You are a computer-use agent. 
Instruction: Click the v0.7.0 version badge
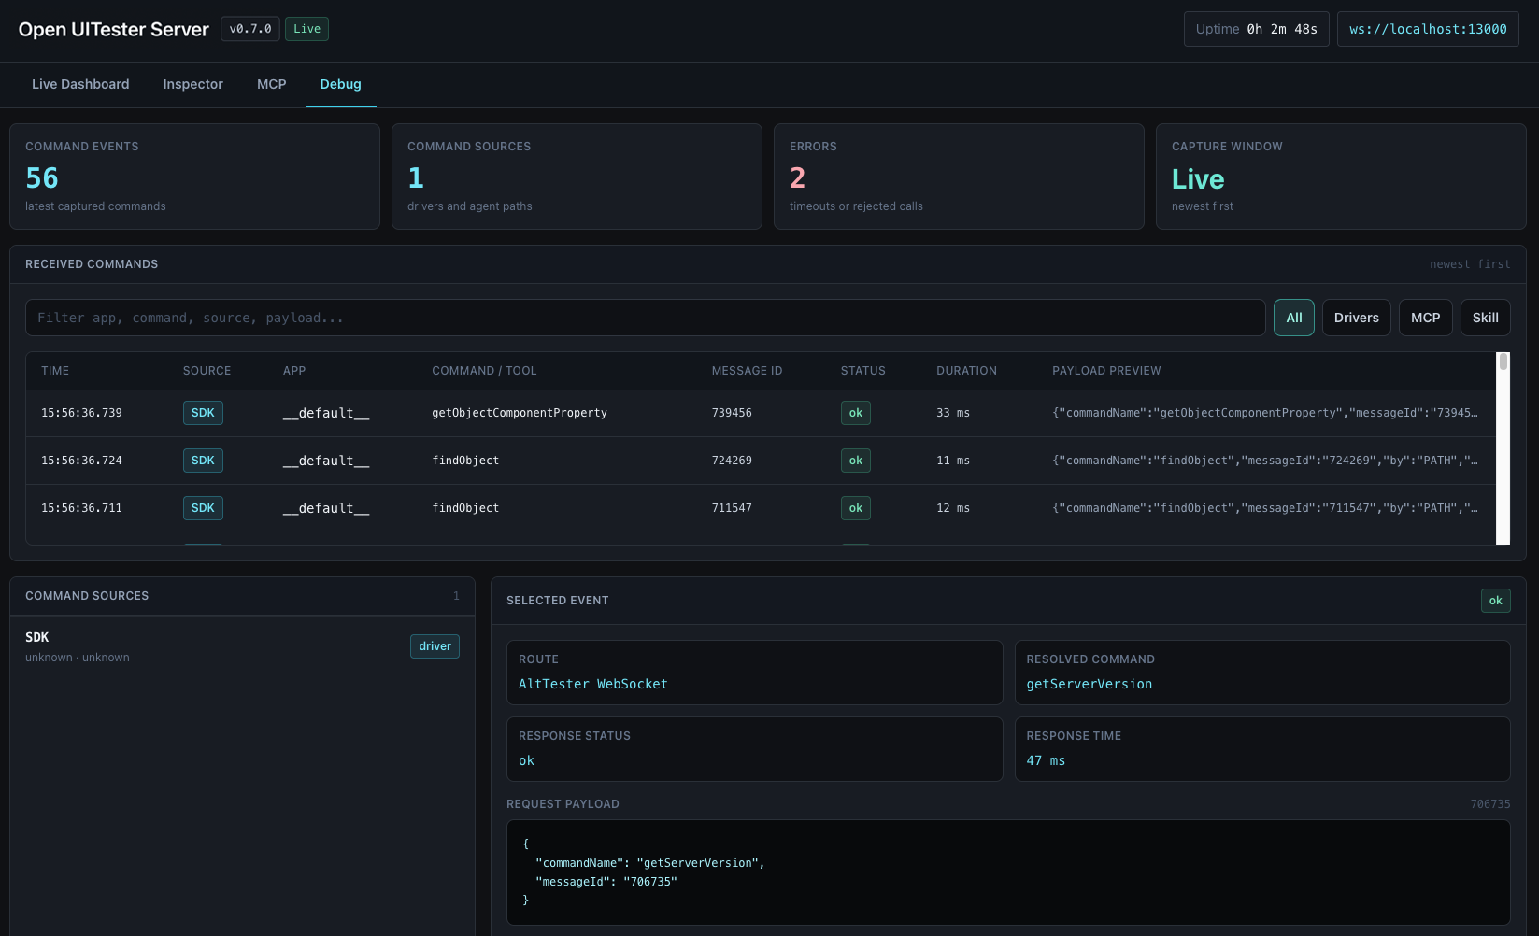pos(250,29)
